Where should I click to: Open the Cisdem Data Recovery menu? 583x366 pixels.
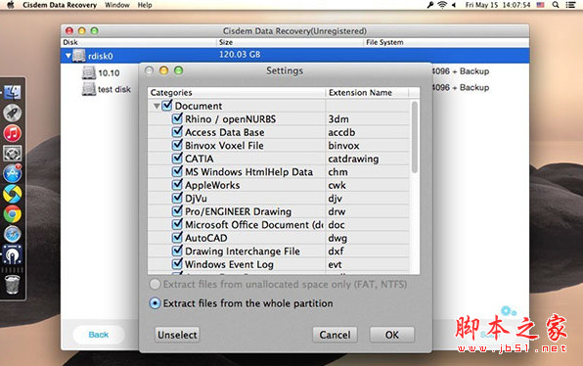pyautogui.click(x=60, y=5)
